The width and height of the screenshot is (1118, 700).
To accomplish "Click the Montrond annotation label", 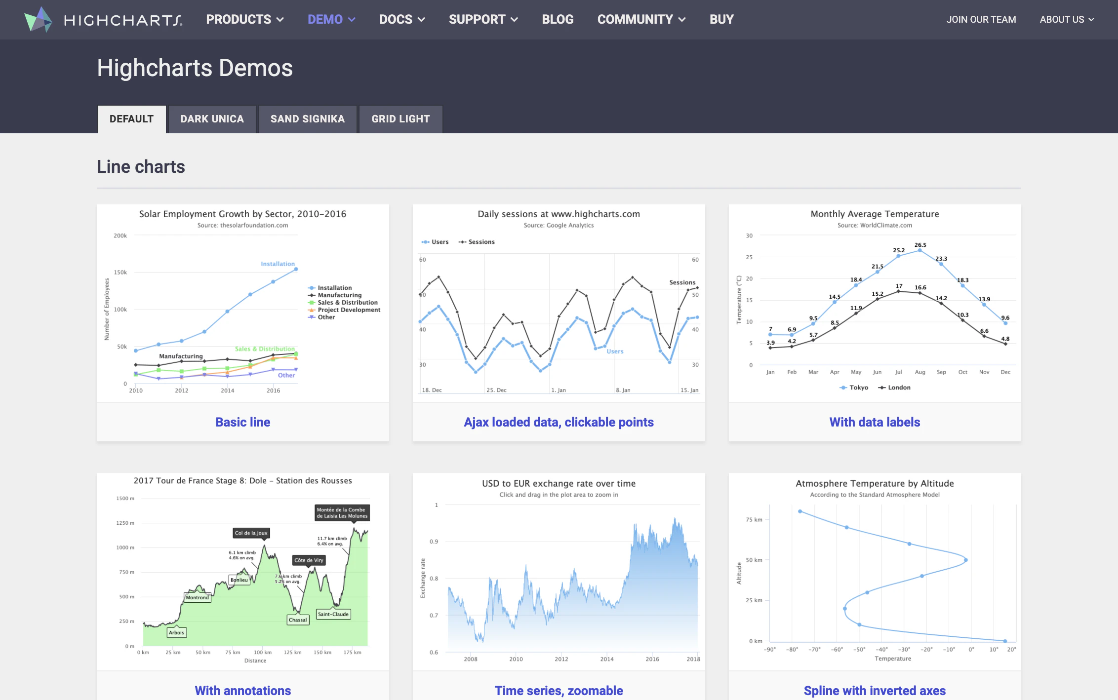I will point(198,598).
